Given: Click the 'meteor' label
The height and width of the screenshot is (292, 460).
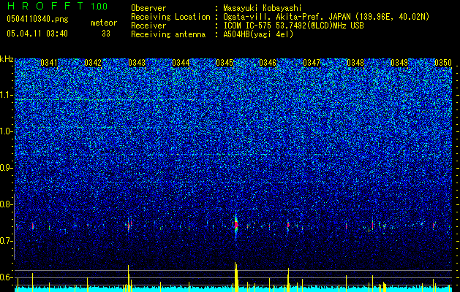Looking at the screenshot, I should point(104,23).
